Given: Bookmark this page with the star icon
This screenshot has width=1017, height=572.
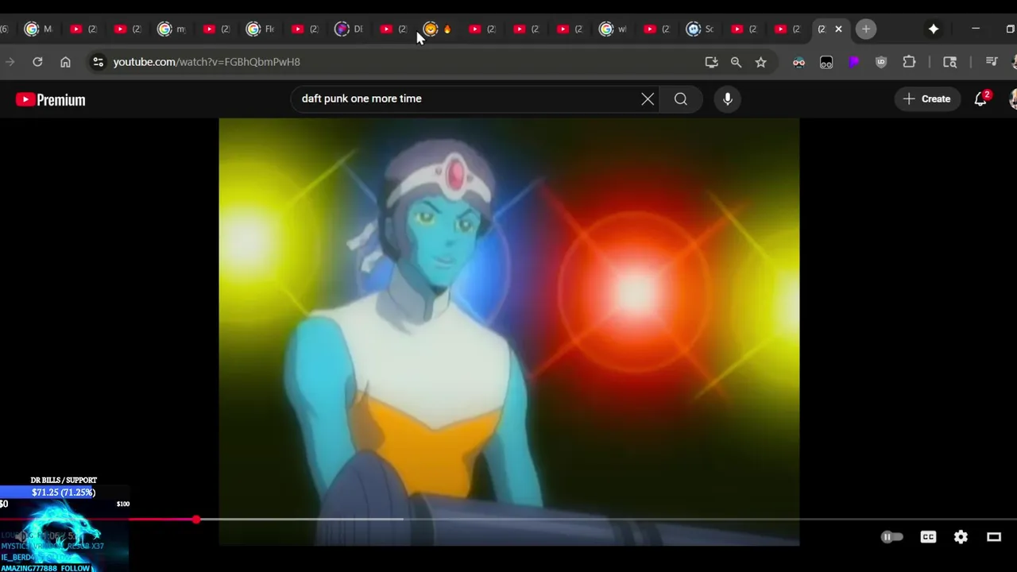Looking at the screenshot, I should click(x=760, y=62).
